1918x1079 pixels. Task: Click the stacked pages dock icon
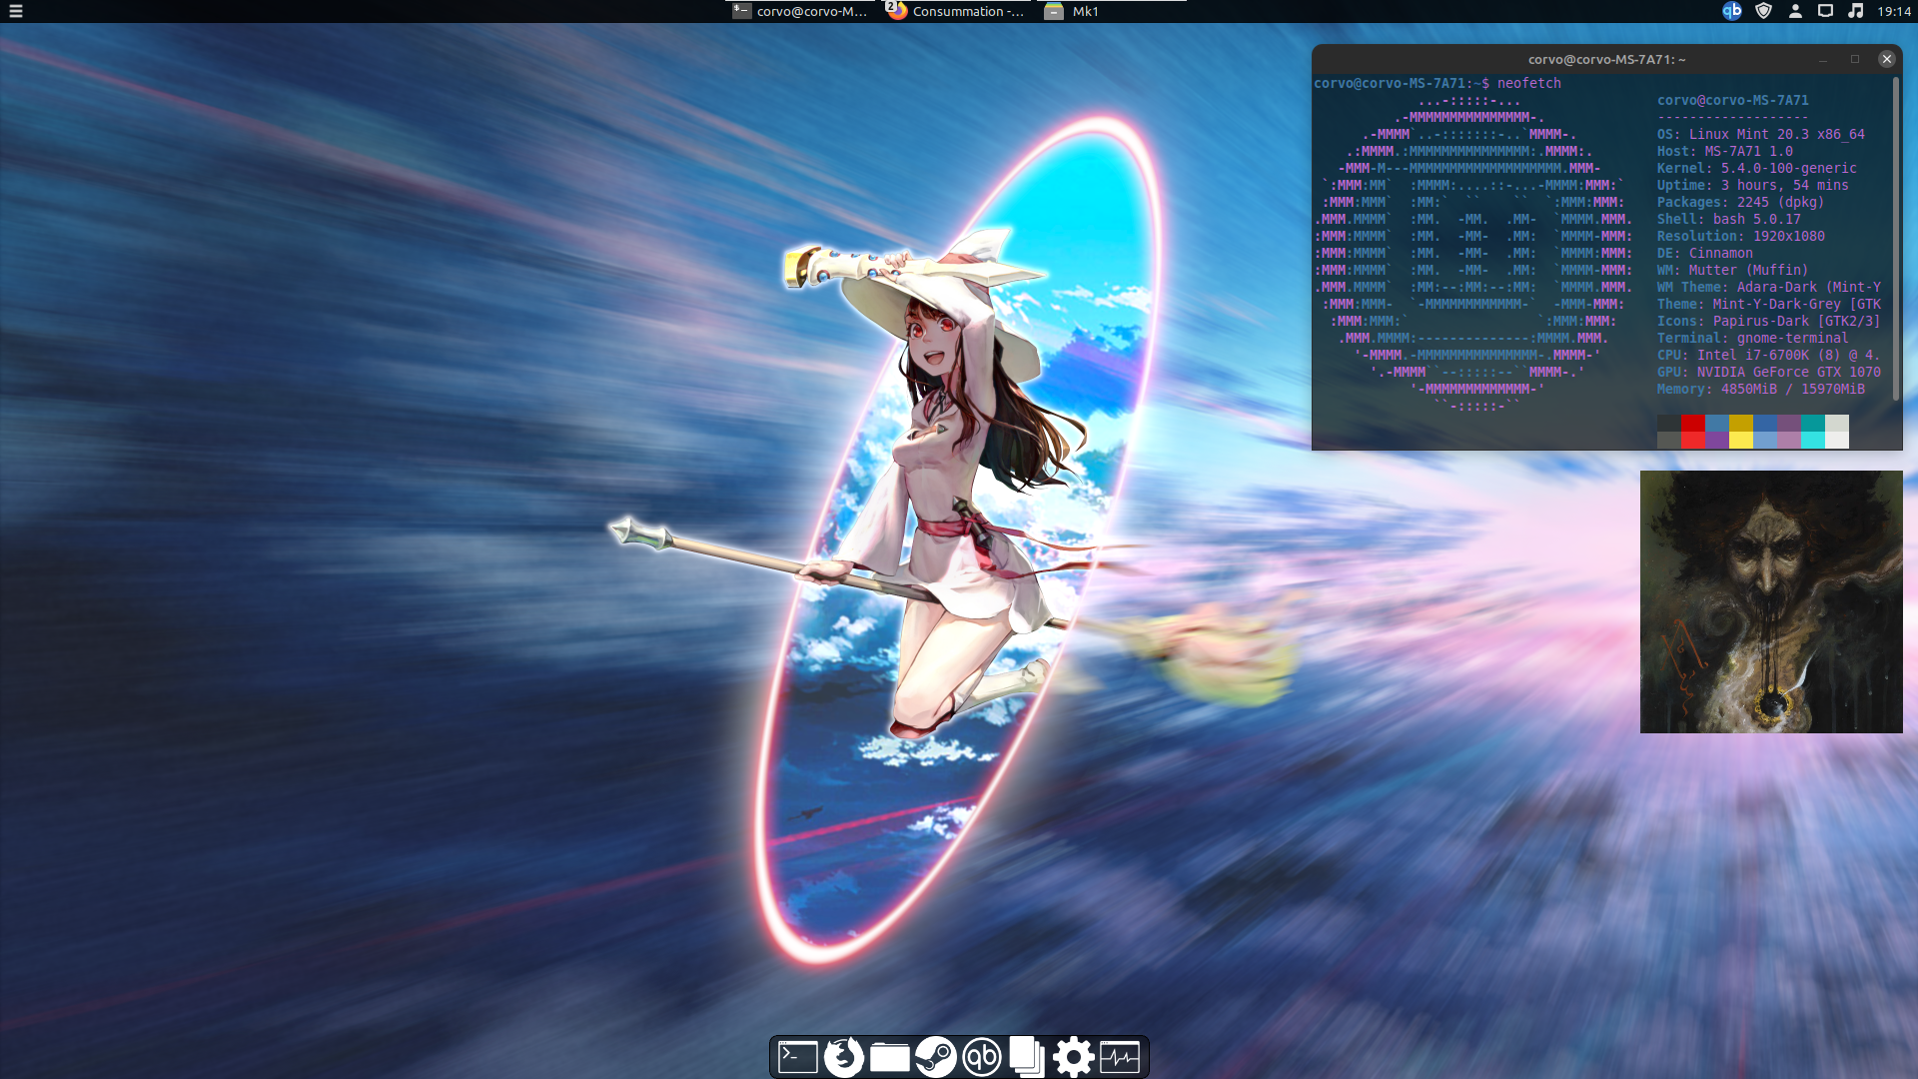(x=1027, y=1057)
